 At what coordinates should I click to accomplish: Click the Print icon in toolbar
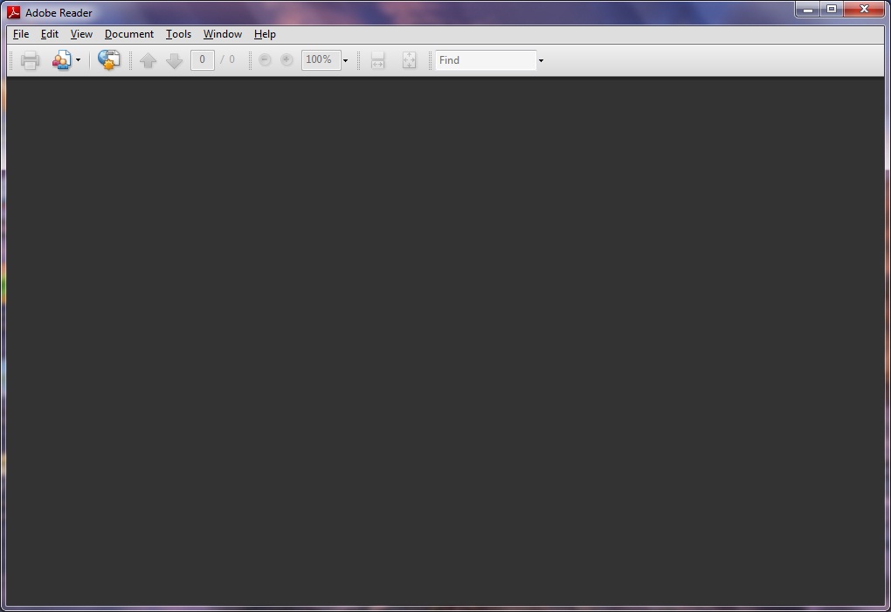pyautogui.click(x=30, y=59)
